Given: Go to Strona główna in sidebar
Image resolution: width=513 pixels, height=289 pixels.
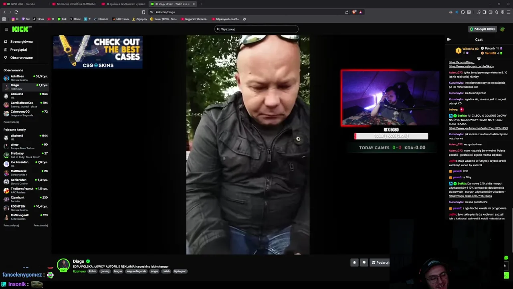Looking at the screenshot, I should (18, 41).
